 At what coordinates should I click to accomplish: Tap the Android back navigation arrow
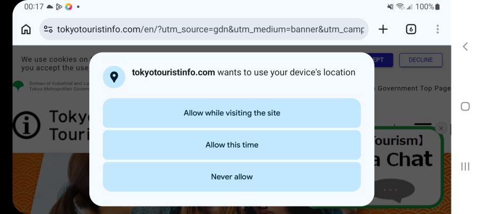[465, 46]
